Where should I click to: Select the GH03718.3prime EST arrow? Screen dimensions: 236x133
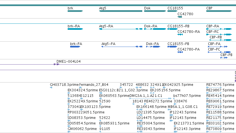(x=51, y=87)
